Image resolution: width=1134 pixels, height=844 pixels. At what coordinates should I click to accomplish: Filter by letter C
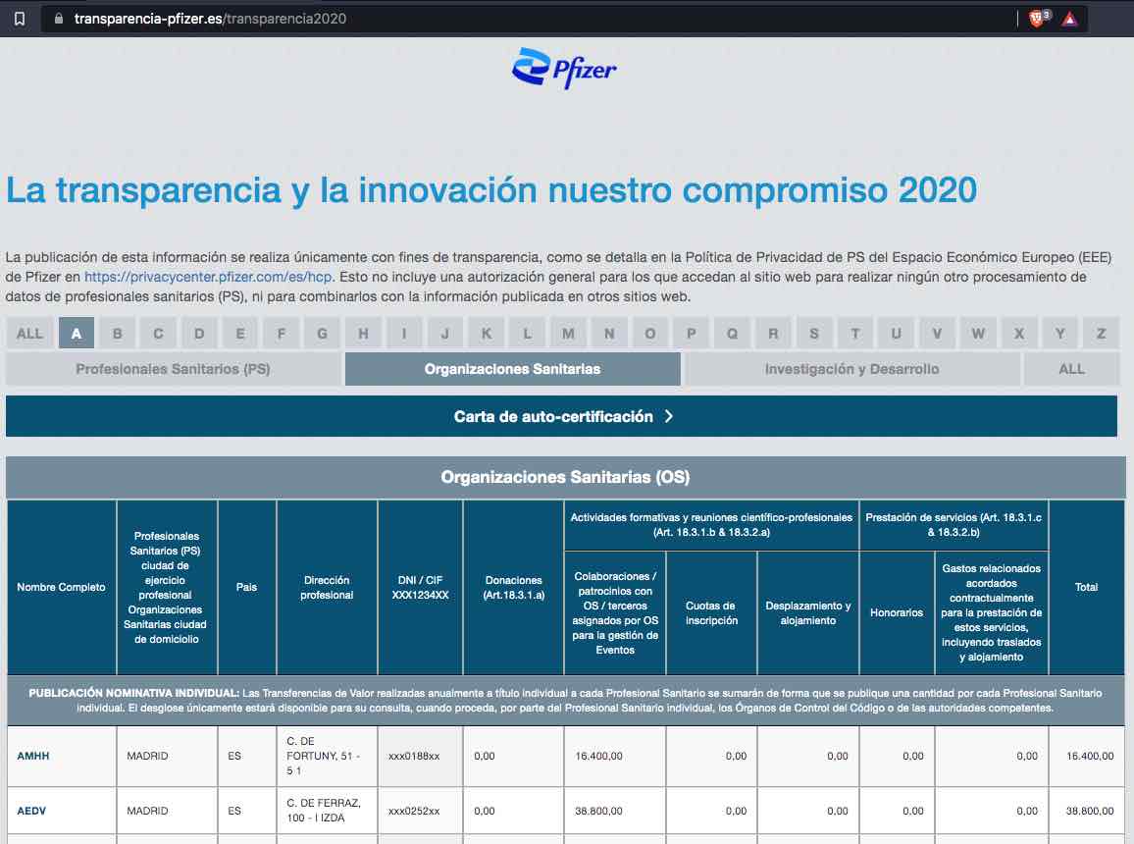click(158, 334)
